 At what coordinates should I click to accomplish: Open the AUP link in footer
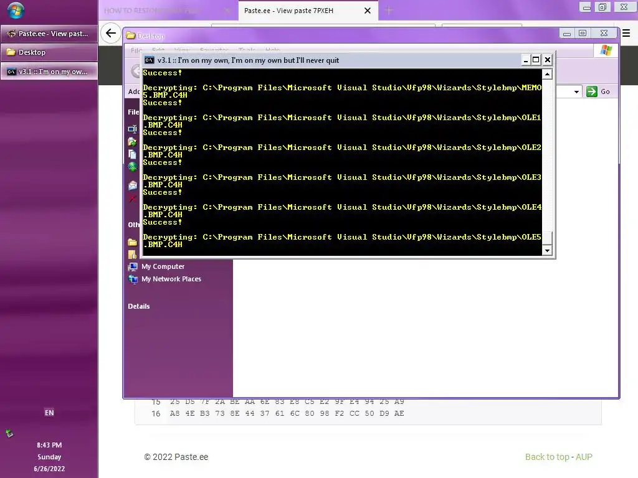(x=584, y=457)
